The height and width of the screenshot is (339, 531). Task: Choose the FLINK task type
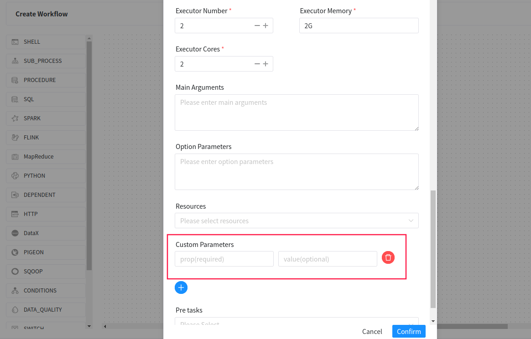31,137
